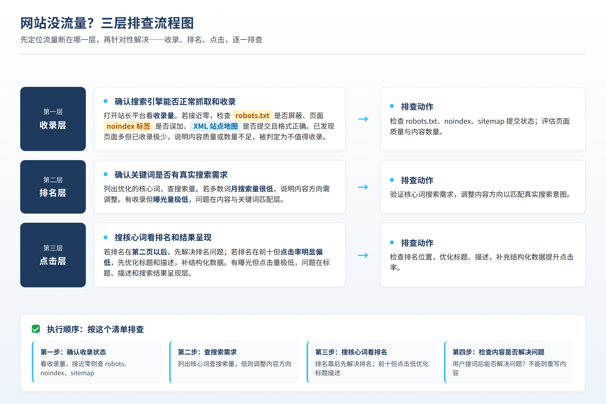Click heading 确认关键词是否有真实搜索需求
The image size is (606, 404).
pyautogui.click(x=171, y=175)
